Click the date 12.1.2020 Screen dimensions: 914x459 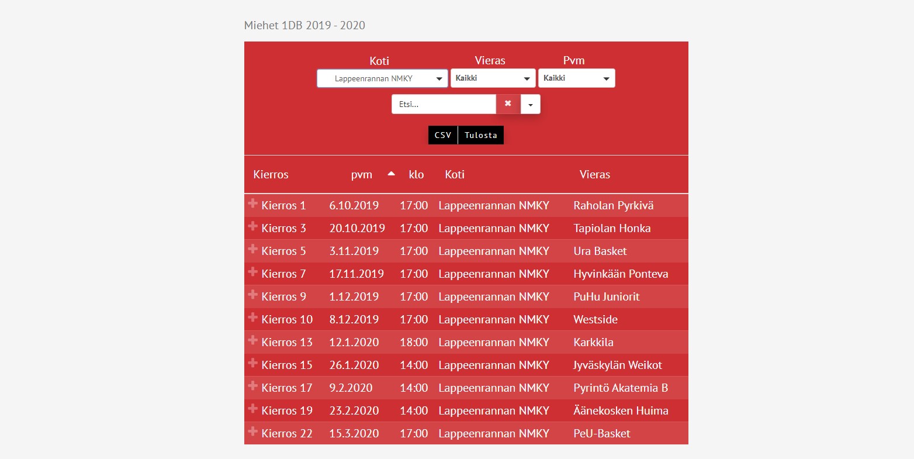[x=354, y=343]
